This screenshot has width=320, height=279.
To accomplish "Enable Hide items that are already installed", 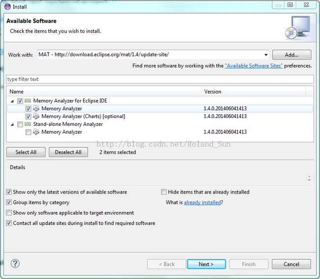I will [163, 192].
